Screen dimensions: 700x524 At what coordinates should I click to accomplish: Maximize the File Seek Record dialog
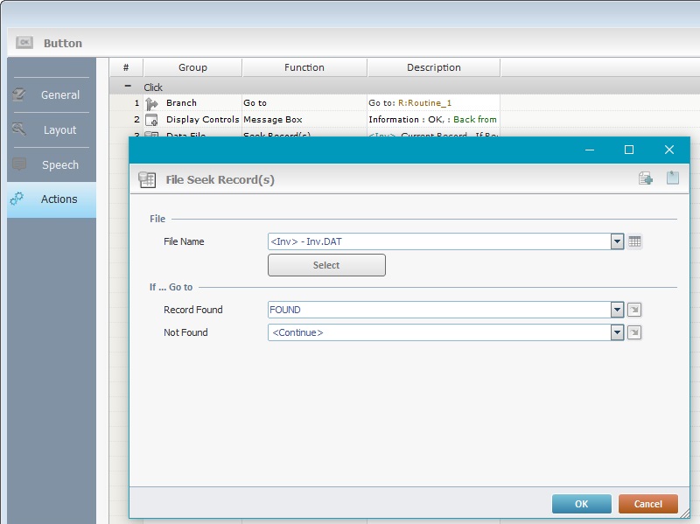(x=628, y=150)
